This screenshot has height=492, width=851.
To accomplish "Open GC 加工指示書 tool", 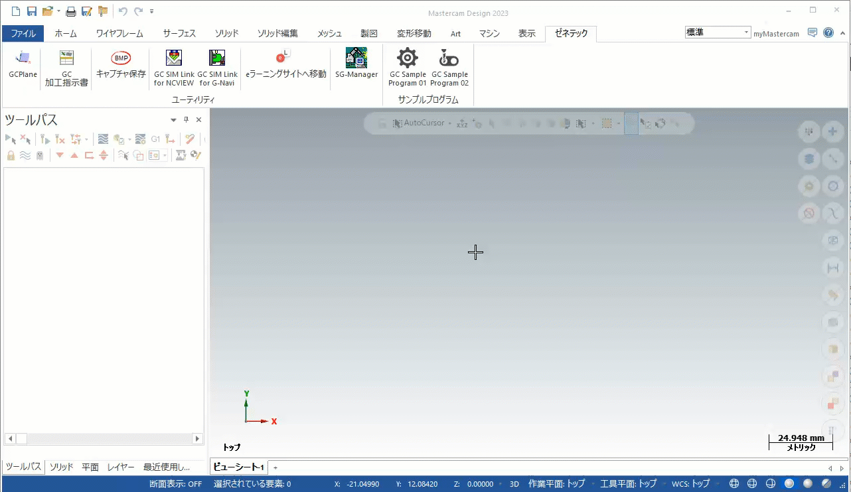I will click(x=66, y=68).
